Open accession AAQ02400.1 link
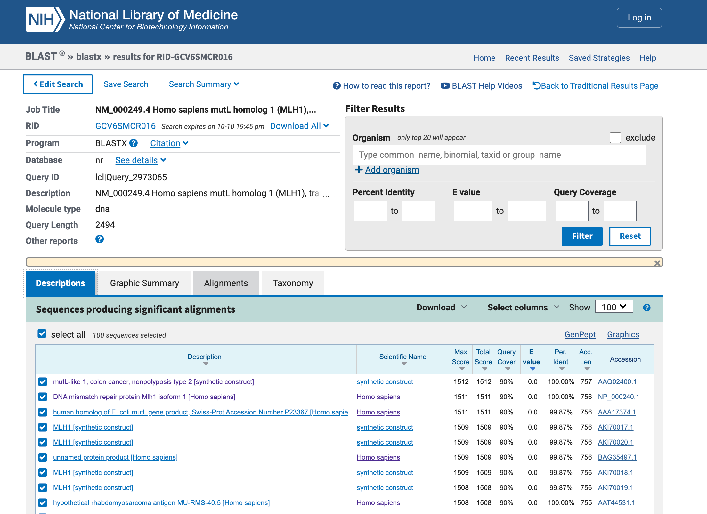 point(617,382)
